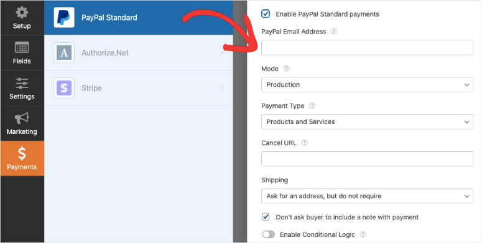Uncheck Enable PayPal Standard payments
Screen dimensions: 482x243
click(x=266, y=14)
